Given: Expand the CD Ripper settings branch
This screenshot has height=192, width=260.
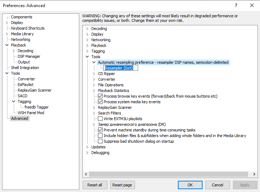Looking at the screenshot, I should (94, 74).
